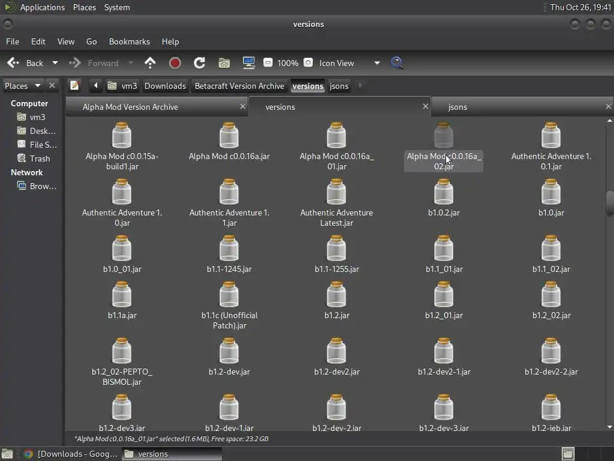The image size is (614, 461).
Task: Click the Back button
Action: [x=25, y=63]
